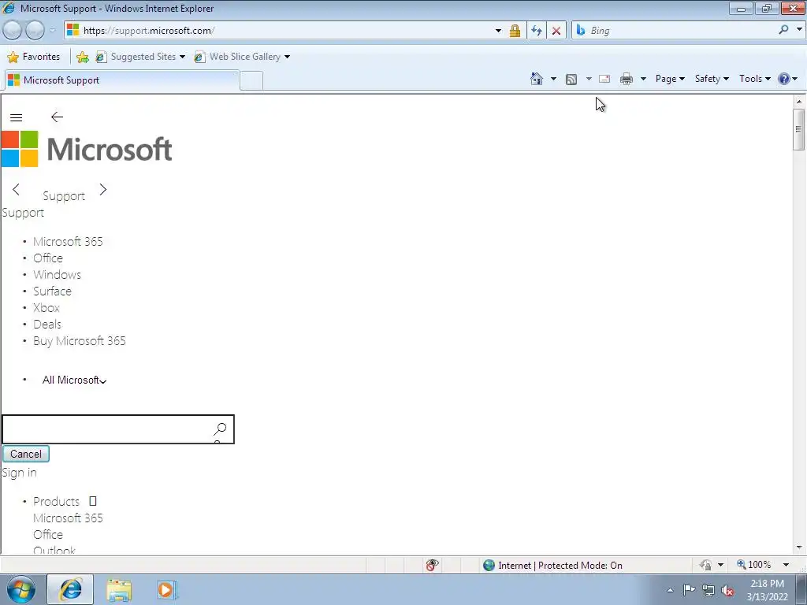Open a new blank tab
The width and height of the screenshot is (807, 605).
click(251, 81)
